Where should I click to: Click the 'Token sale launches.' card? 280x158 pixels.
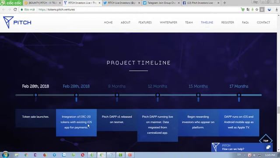pyautogui.click(x=35, y=118)
